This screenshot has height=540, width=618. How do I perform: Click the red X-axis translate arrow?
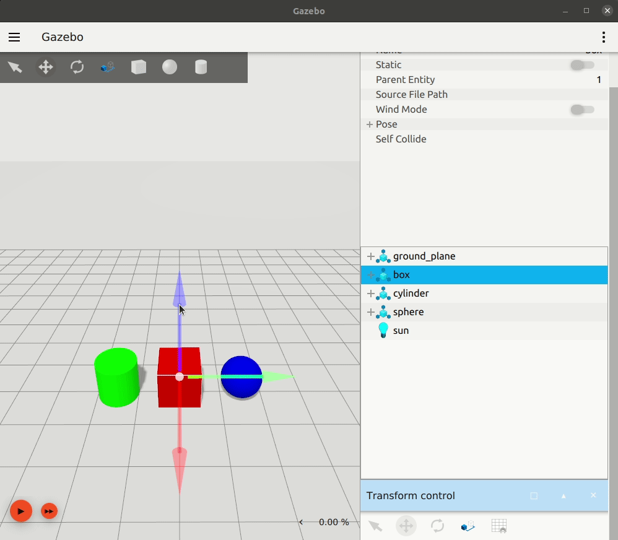pos(180,470)
